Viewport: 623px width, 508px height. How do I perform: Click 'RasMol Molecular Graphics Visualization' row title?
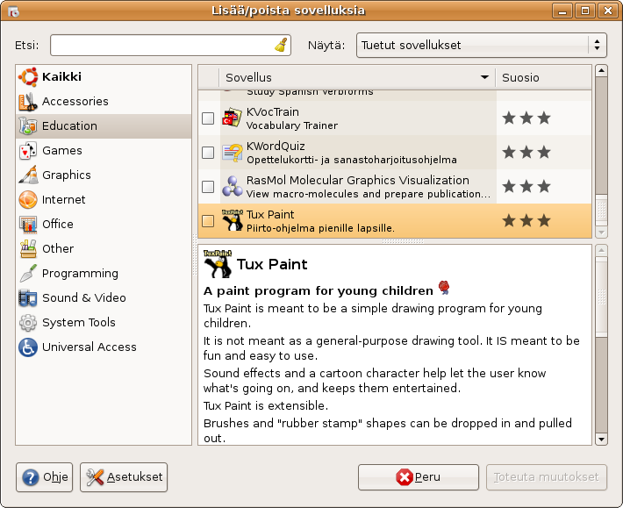click(358, 181)
